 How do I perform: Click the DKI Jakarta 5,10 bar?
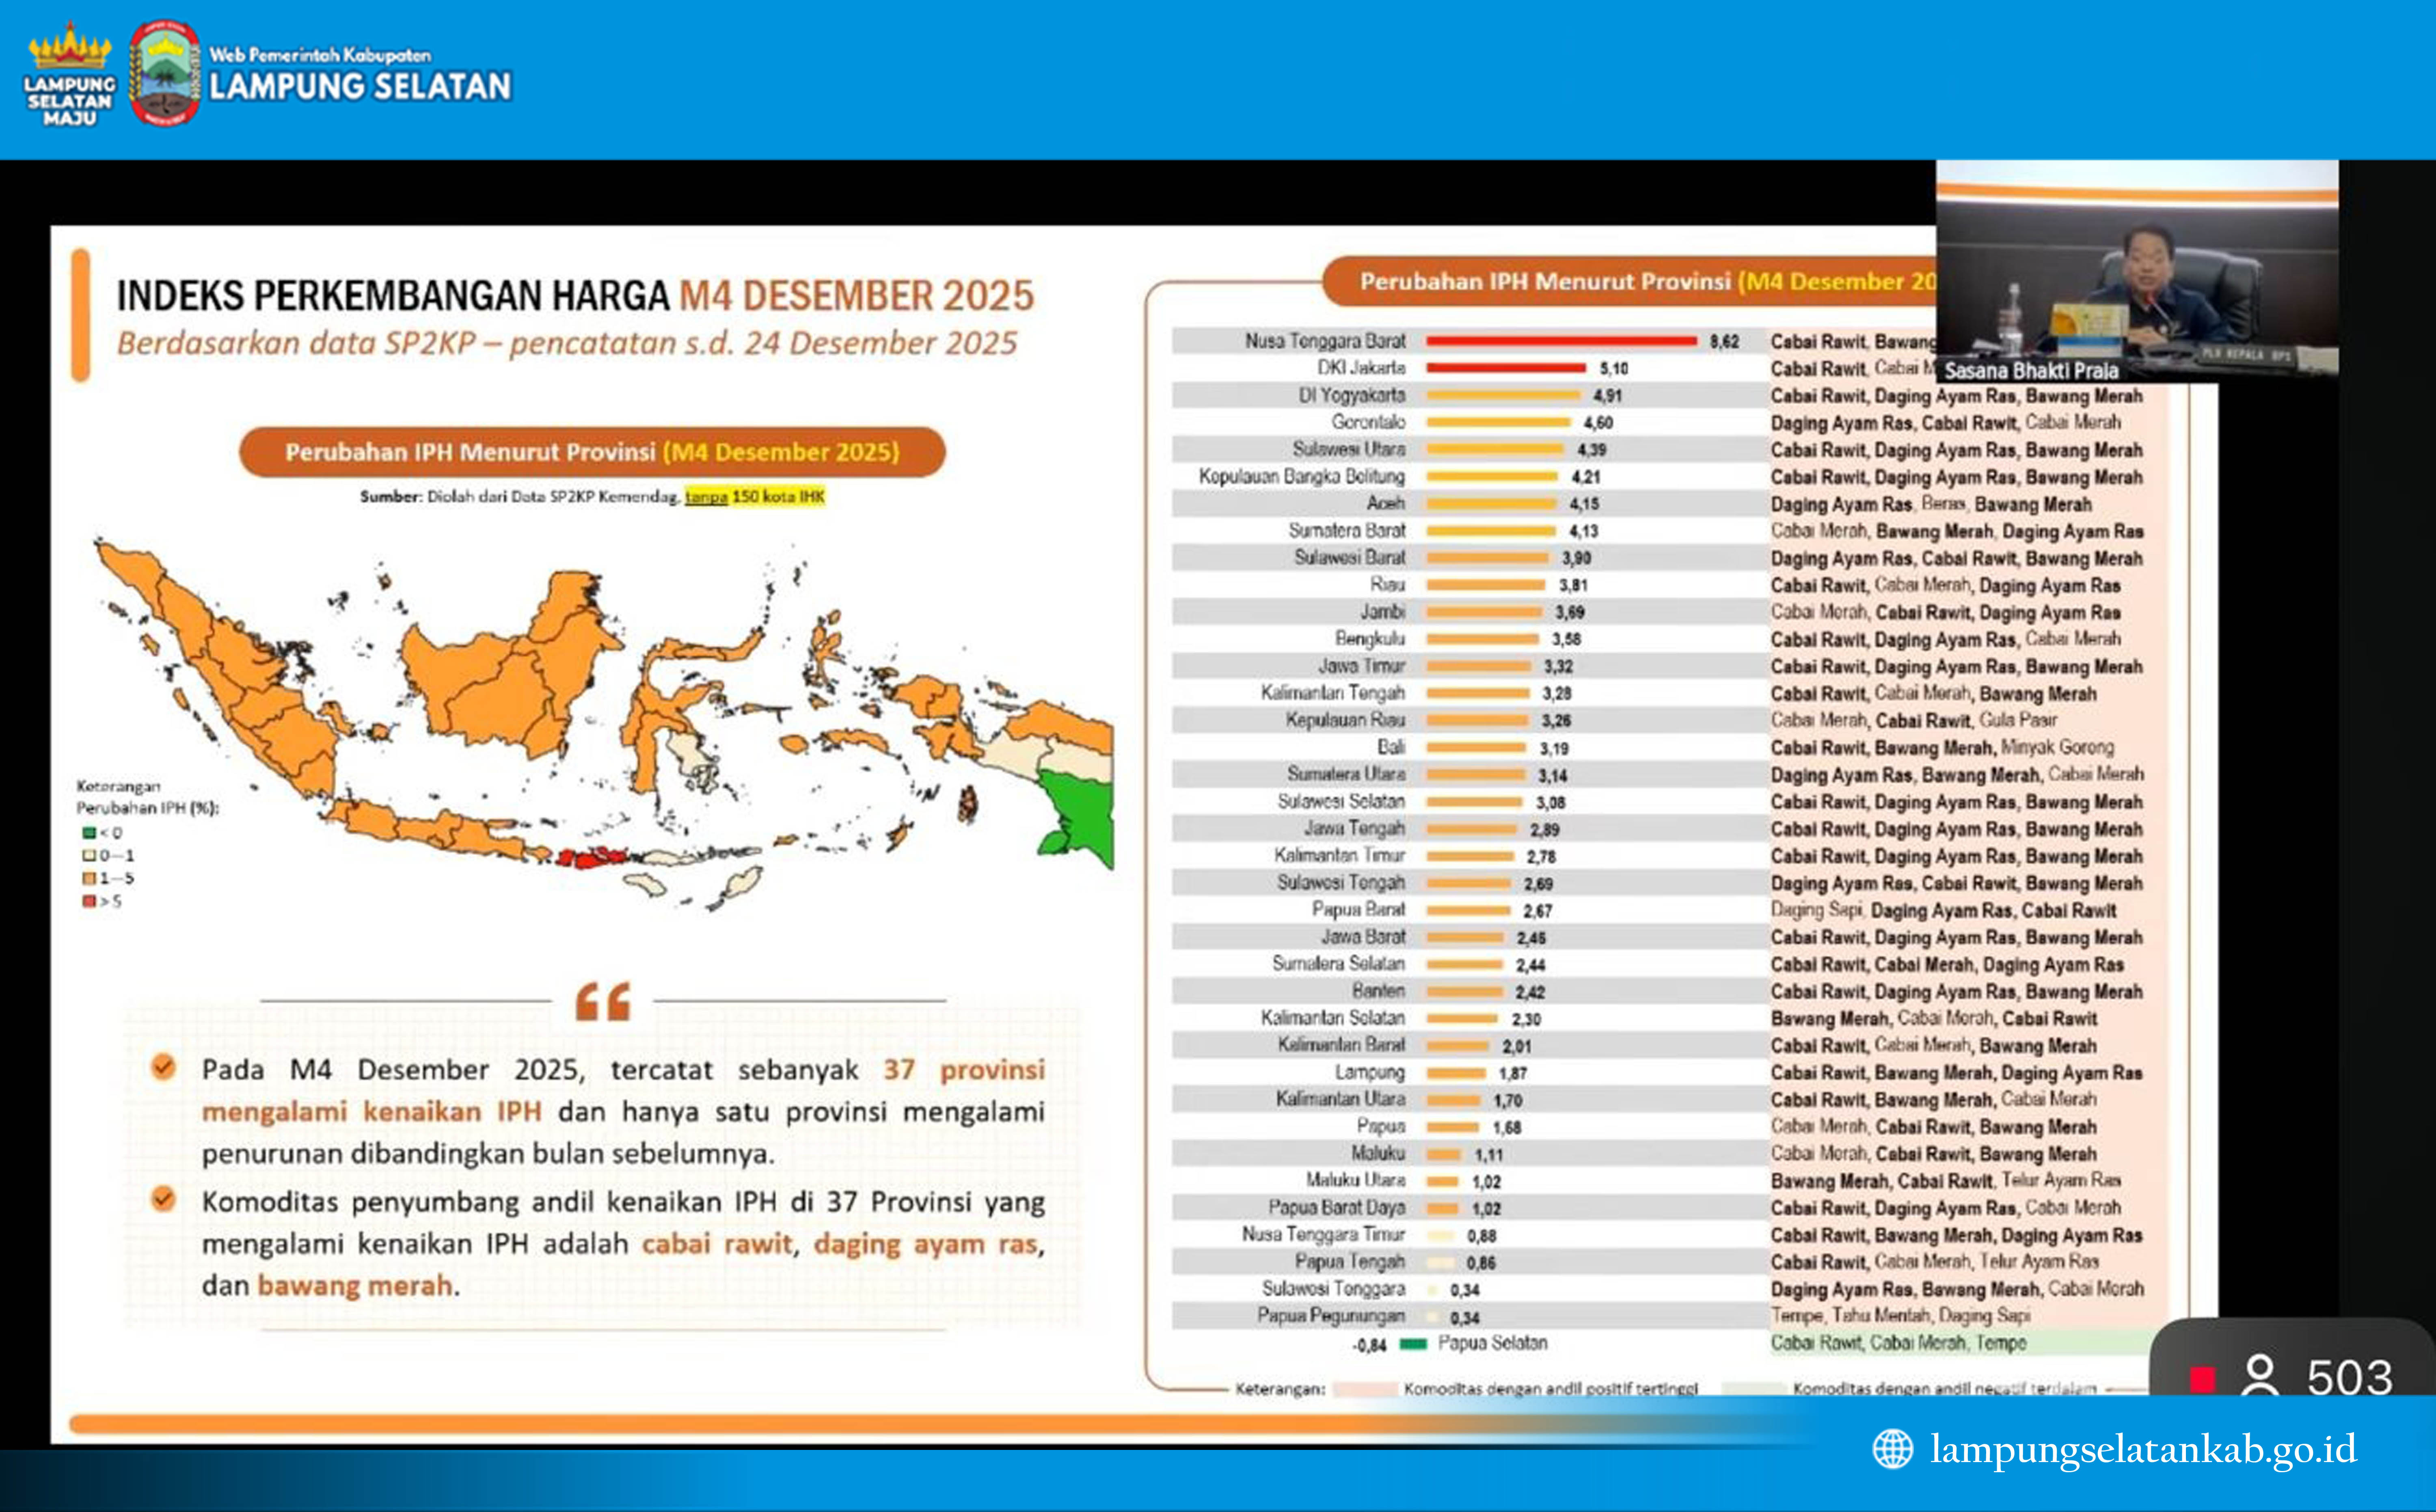pos(1505,368)
